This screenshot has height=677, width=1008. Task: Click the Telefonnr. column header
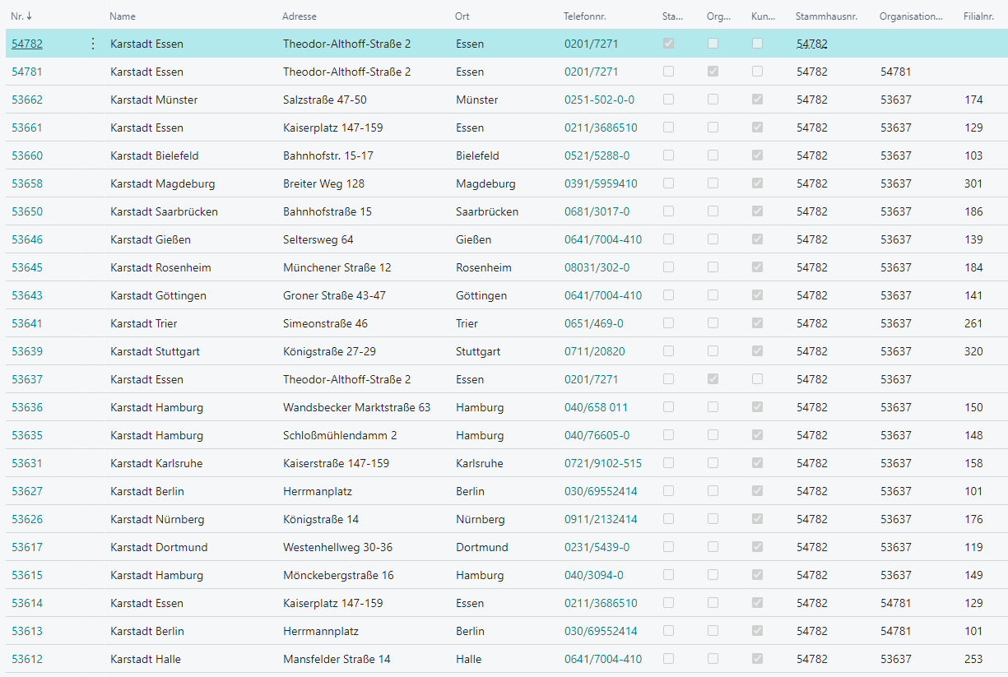tap(585, 16)
